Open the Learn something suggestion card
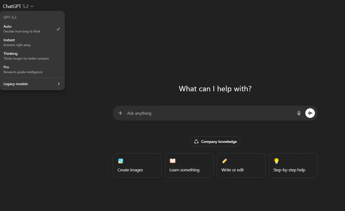 pyautogui.click(x=189, y=165)
